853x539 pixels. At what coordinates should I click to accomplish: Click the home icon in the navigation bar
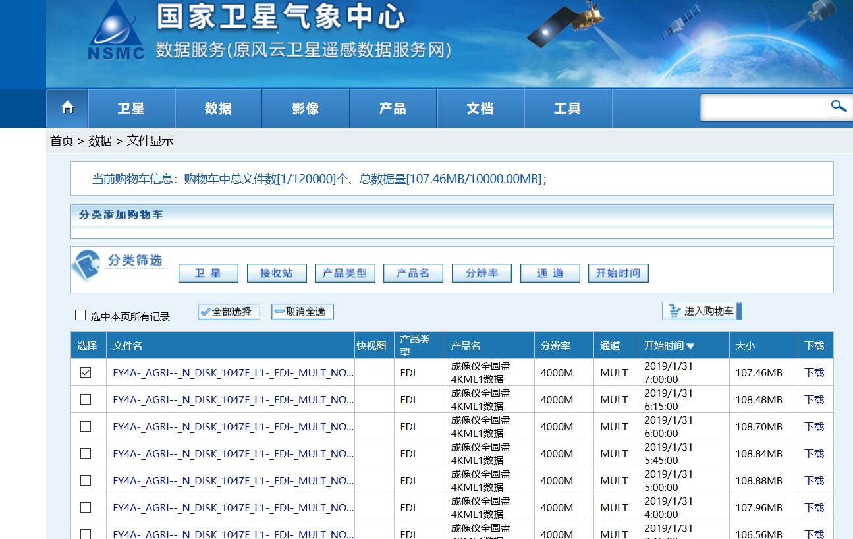(67, 108)
